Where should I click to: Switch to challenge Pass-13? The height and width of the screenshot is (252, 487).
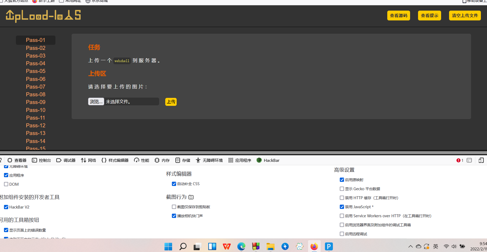pos(36,133)
